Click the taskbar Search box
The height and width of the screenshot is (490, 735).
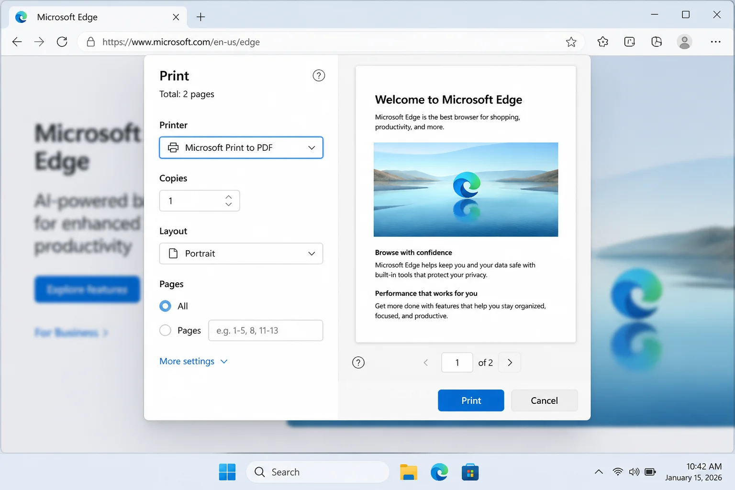[x=318, y=472]
